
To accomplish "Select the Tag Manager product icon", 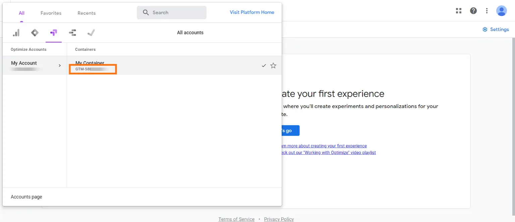I will click(35, 32).
